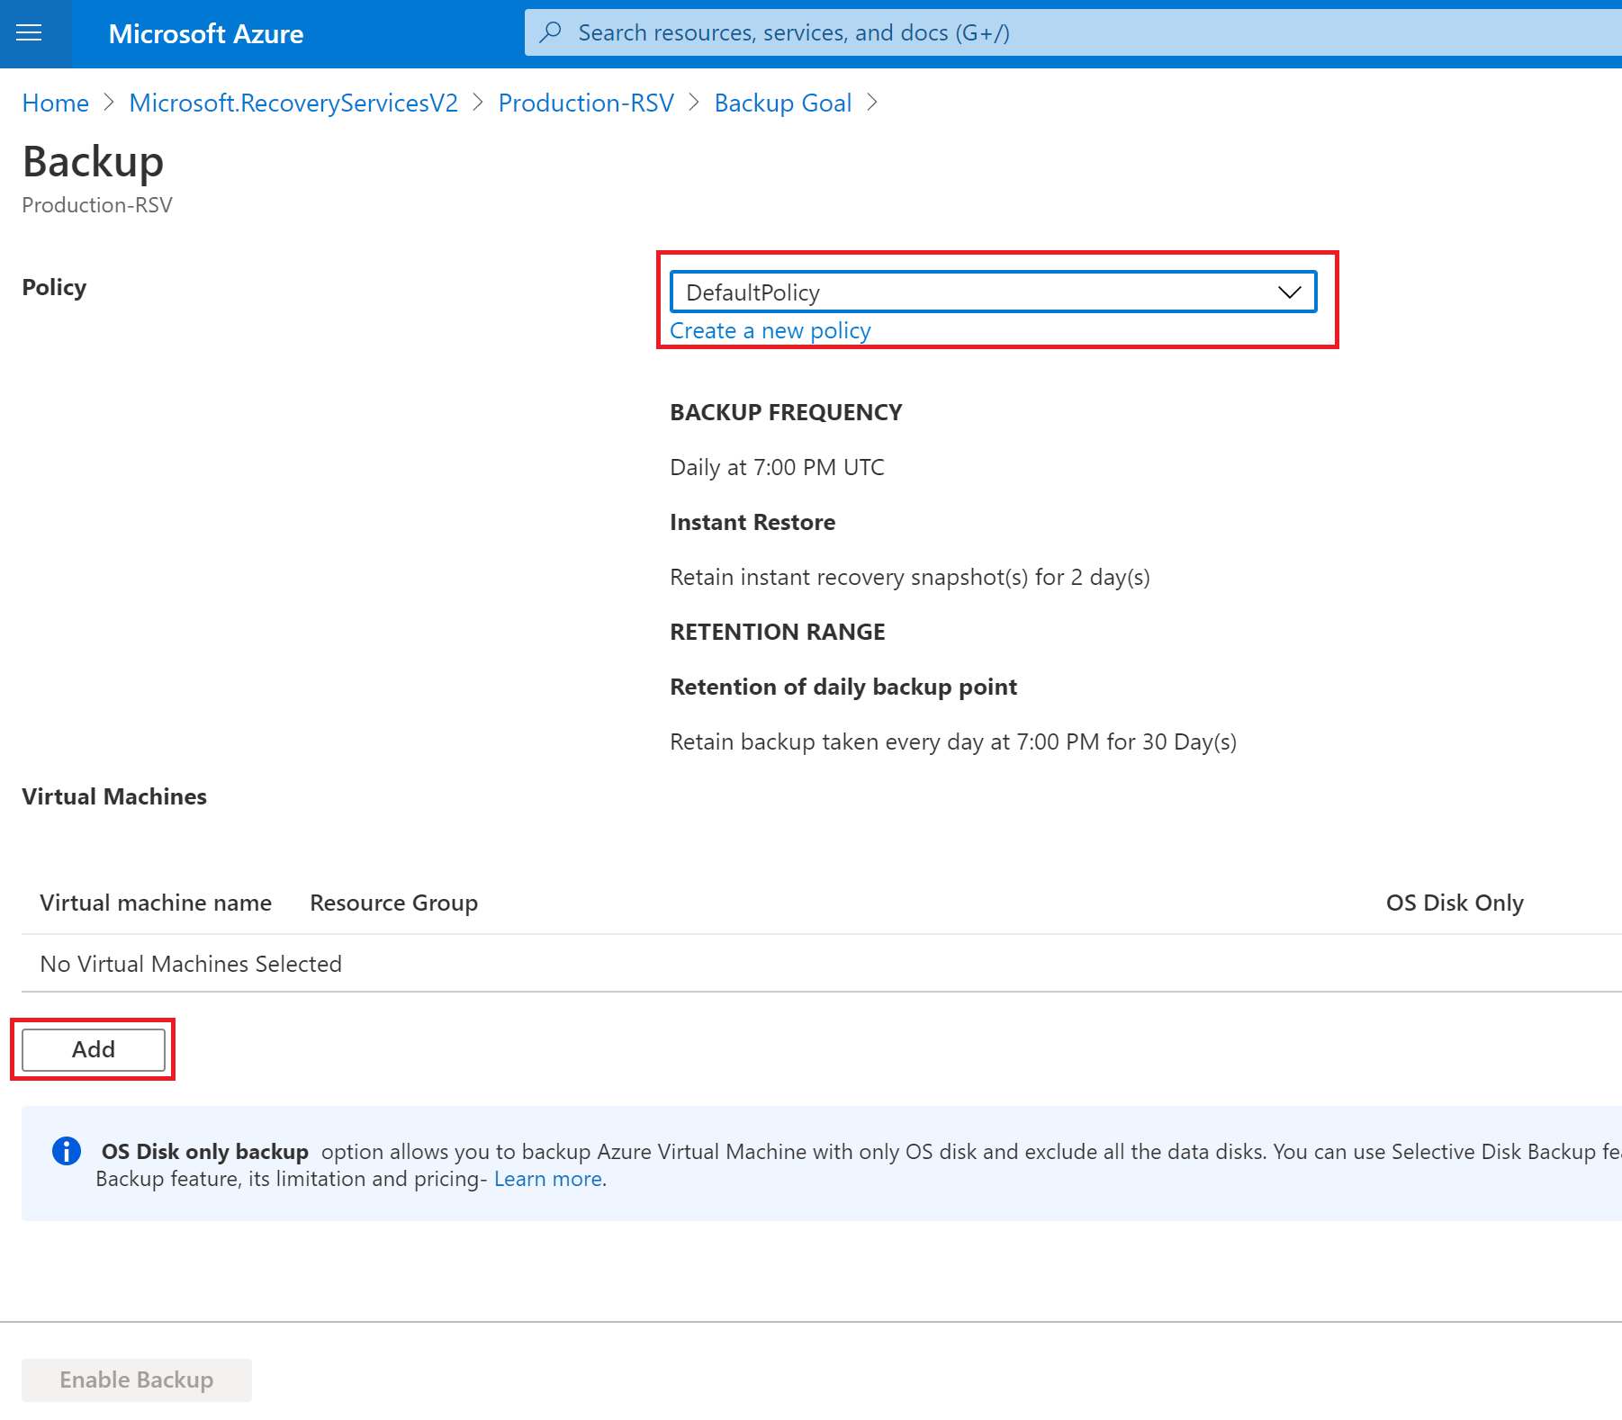Click the Virtual machine name column header
The image size is (1622, 1420).
click(x=155, y=903)
